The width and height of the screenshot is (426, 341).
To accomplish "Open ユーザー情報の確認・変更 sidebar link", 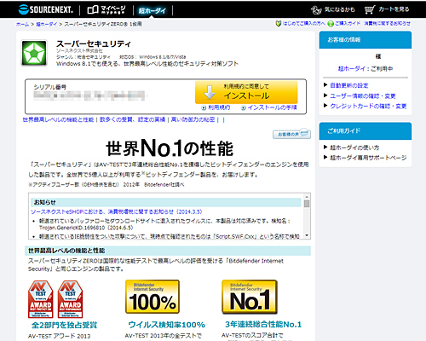I will 363,96.
